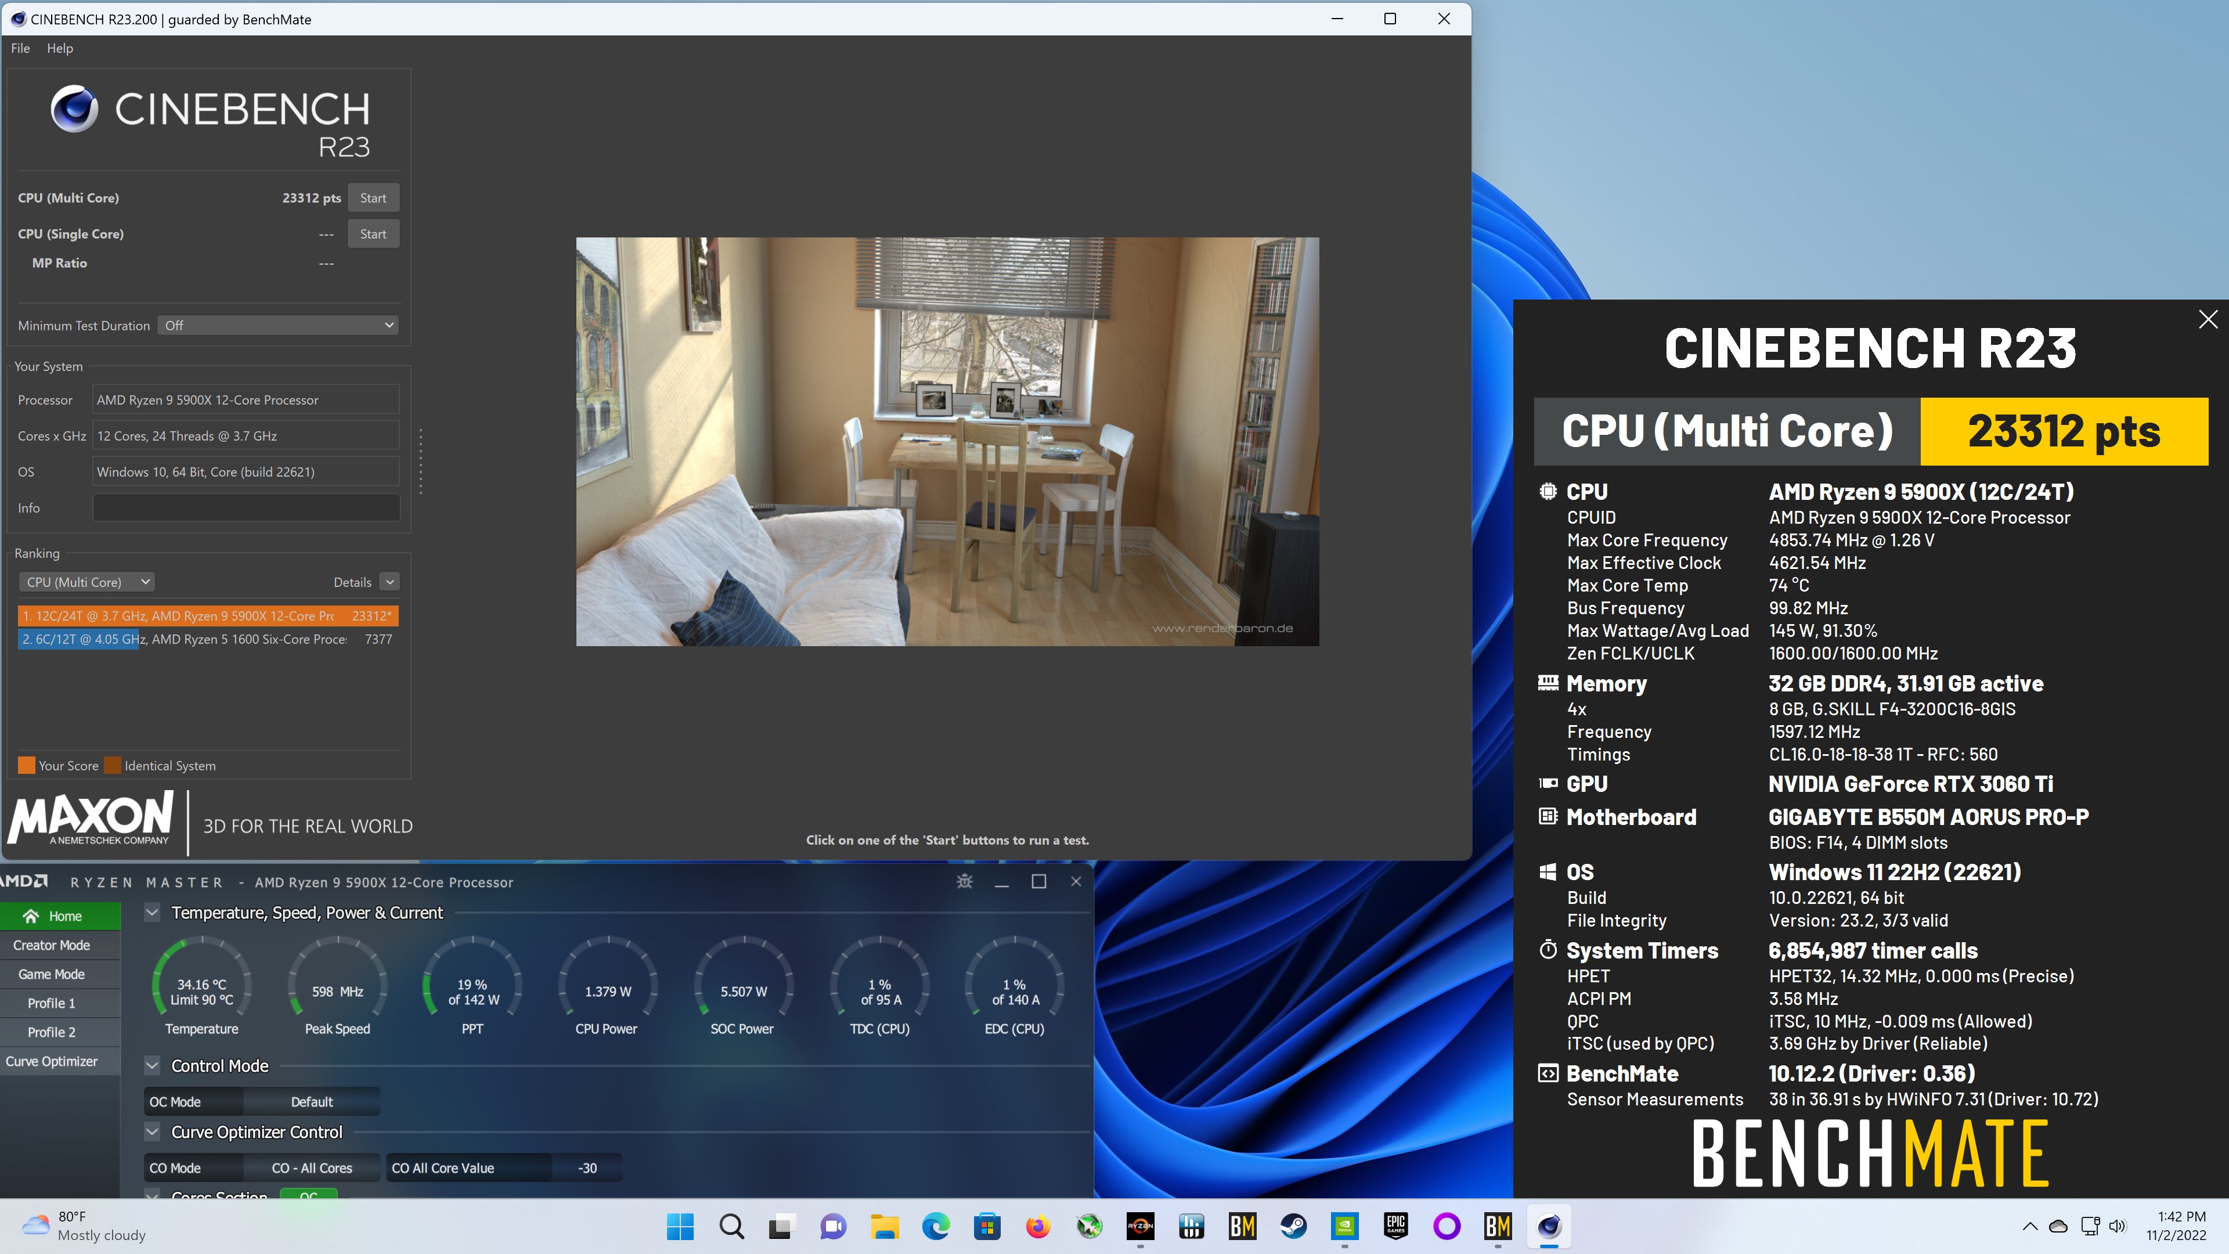
Task: Open NVIDIA app in the taskbar
Action: point(1344,1226)
